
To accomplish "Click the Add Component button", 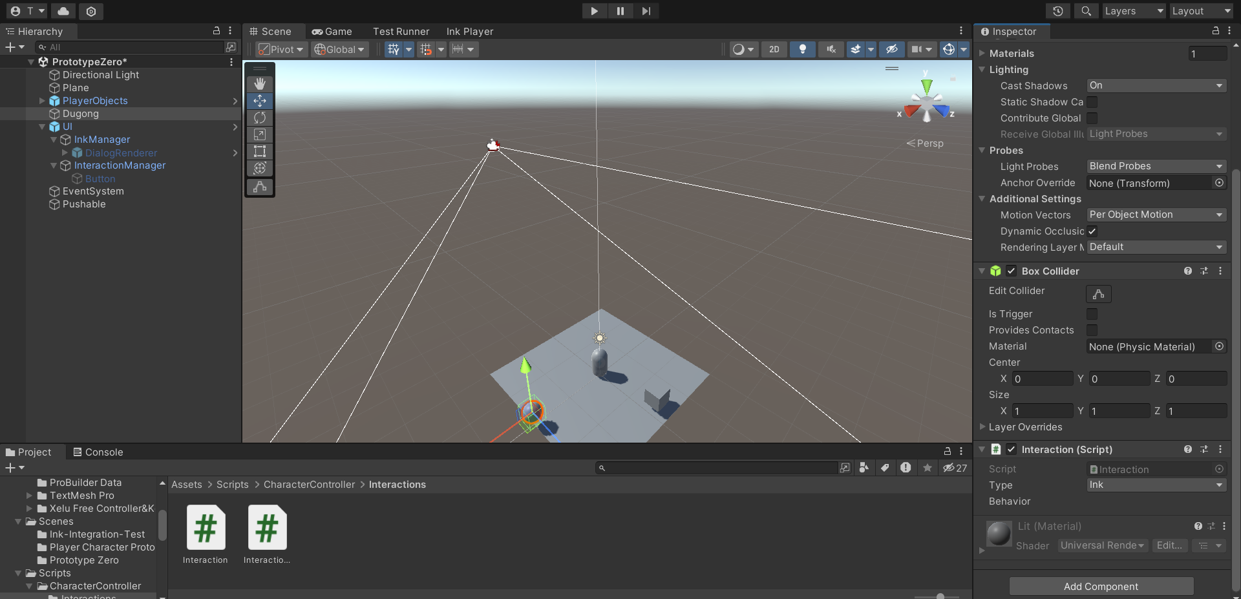I will pos(1101,587).
